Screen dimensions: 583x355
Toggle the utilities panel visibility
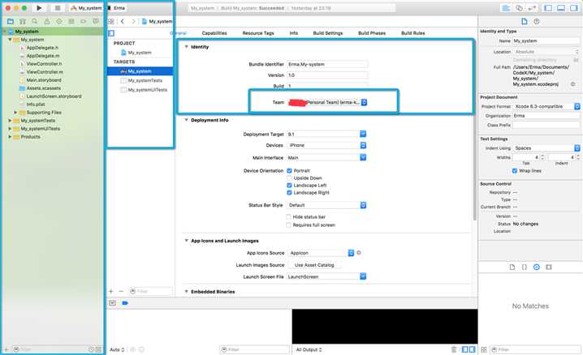point(574,8)
